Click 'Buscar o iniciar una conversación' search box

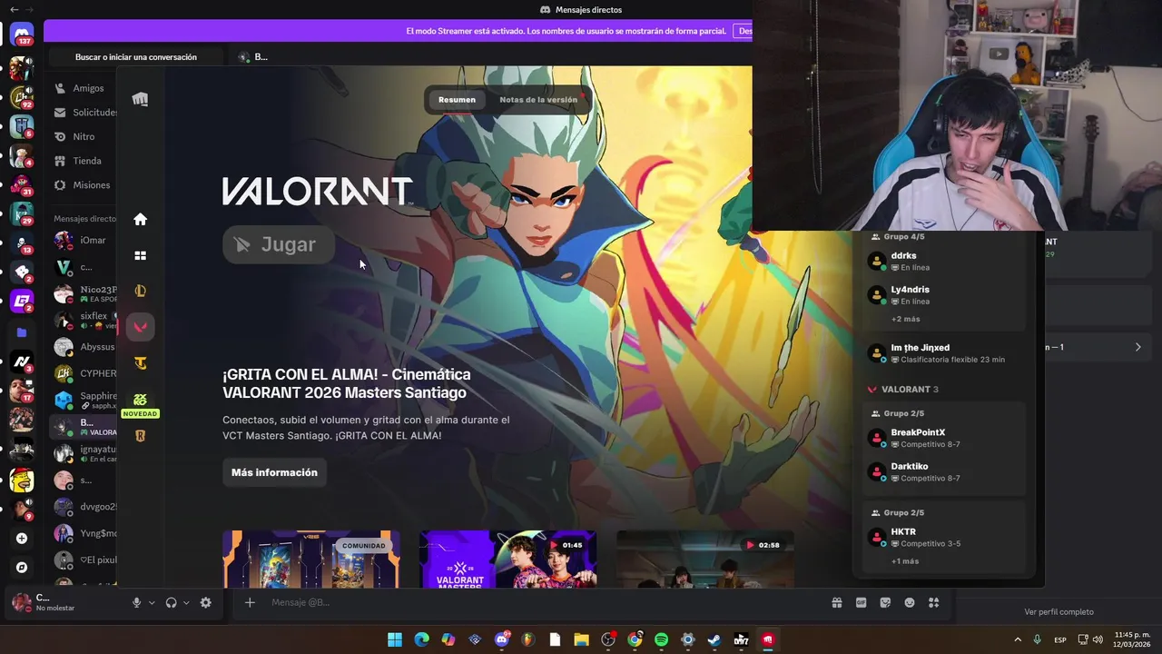click(136, 57)
